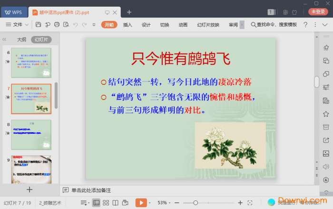Add new slide with the panel plus button

29,189
